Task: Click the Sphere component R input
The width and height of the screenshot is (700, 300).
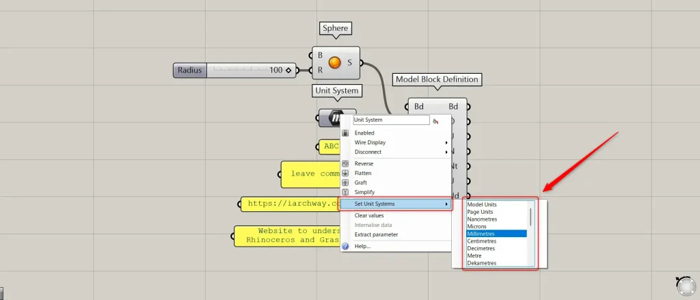Action: pyautogui.click(x=320, y=70)
